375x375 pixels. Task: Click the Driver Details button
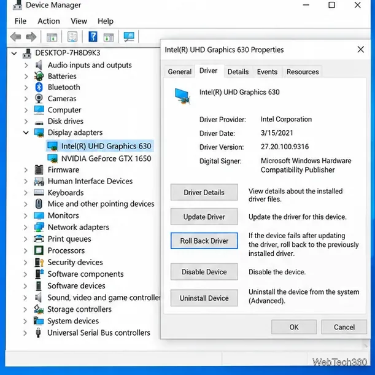[204, 192]
